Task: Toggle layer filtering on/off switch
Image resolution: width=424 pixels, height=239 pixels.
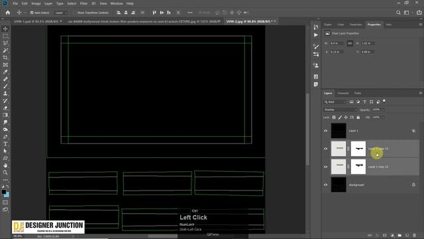Action: pyautogui.click(x=384, y=102)
